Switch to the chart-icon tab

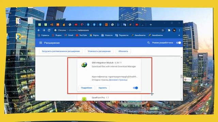pos(143,25)
